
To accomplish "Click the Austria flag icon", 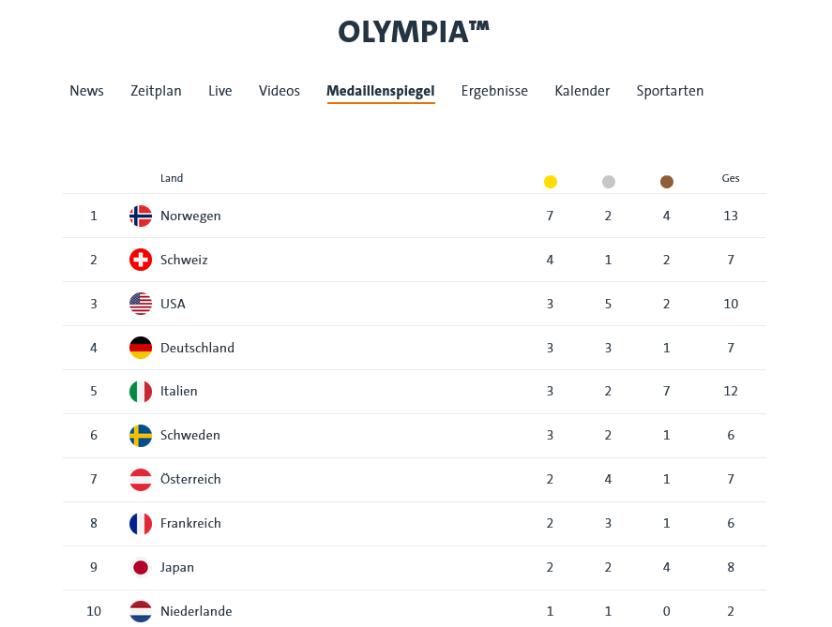I will pyautogui.click(x=141, y=479).
